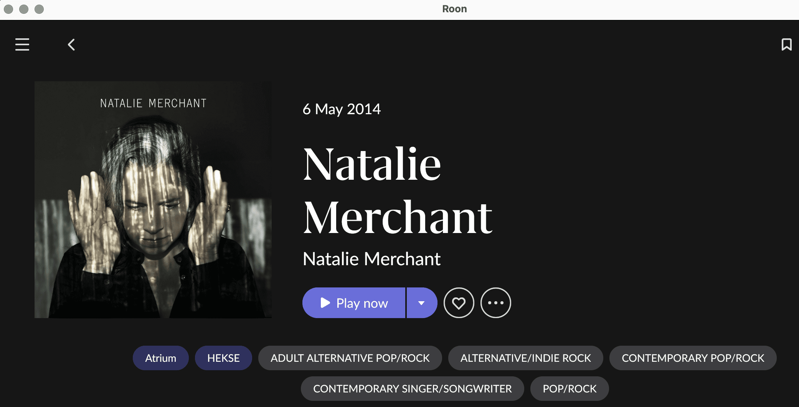This screenshot has height=407, width=799.
Task: Open the CONTEMPORARY POP/ROCK genre
Action: [x=693, y=358]
